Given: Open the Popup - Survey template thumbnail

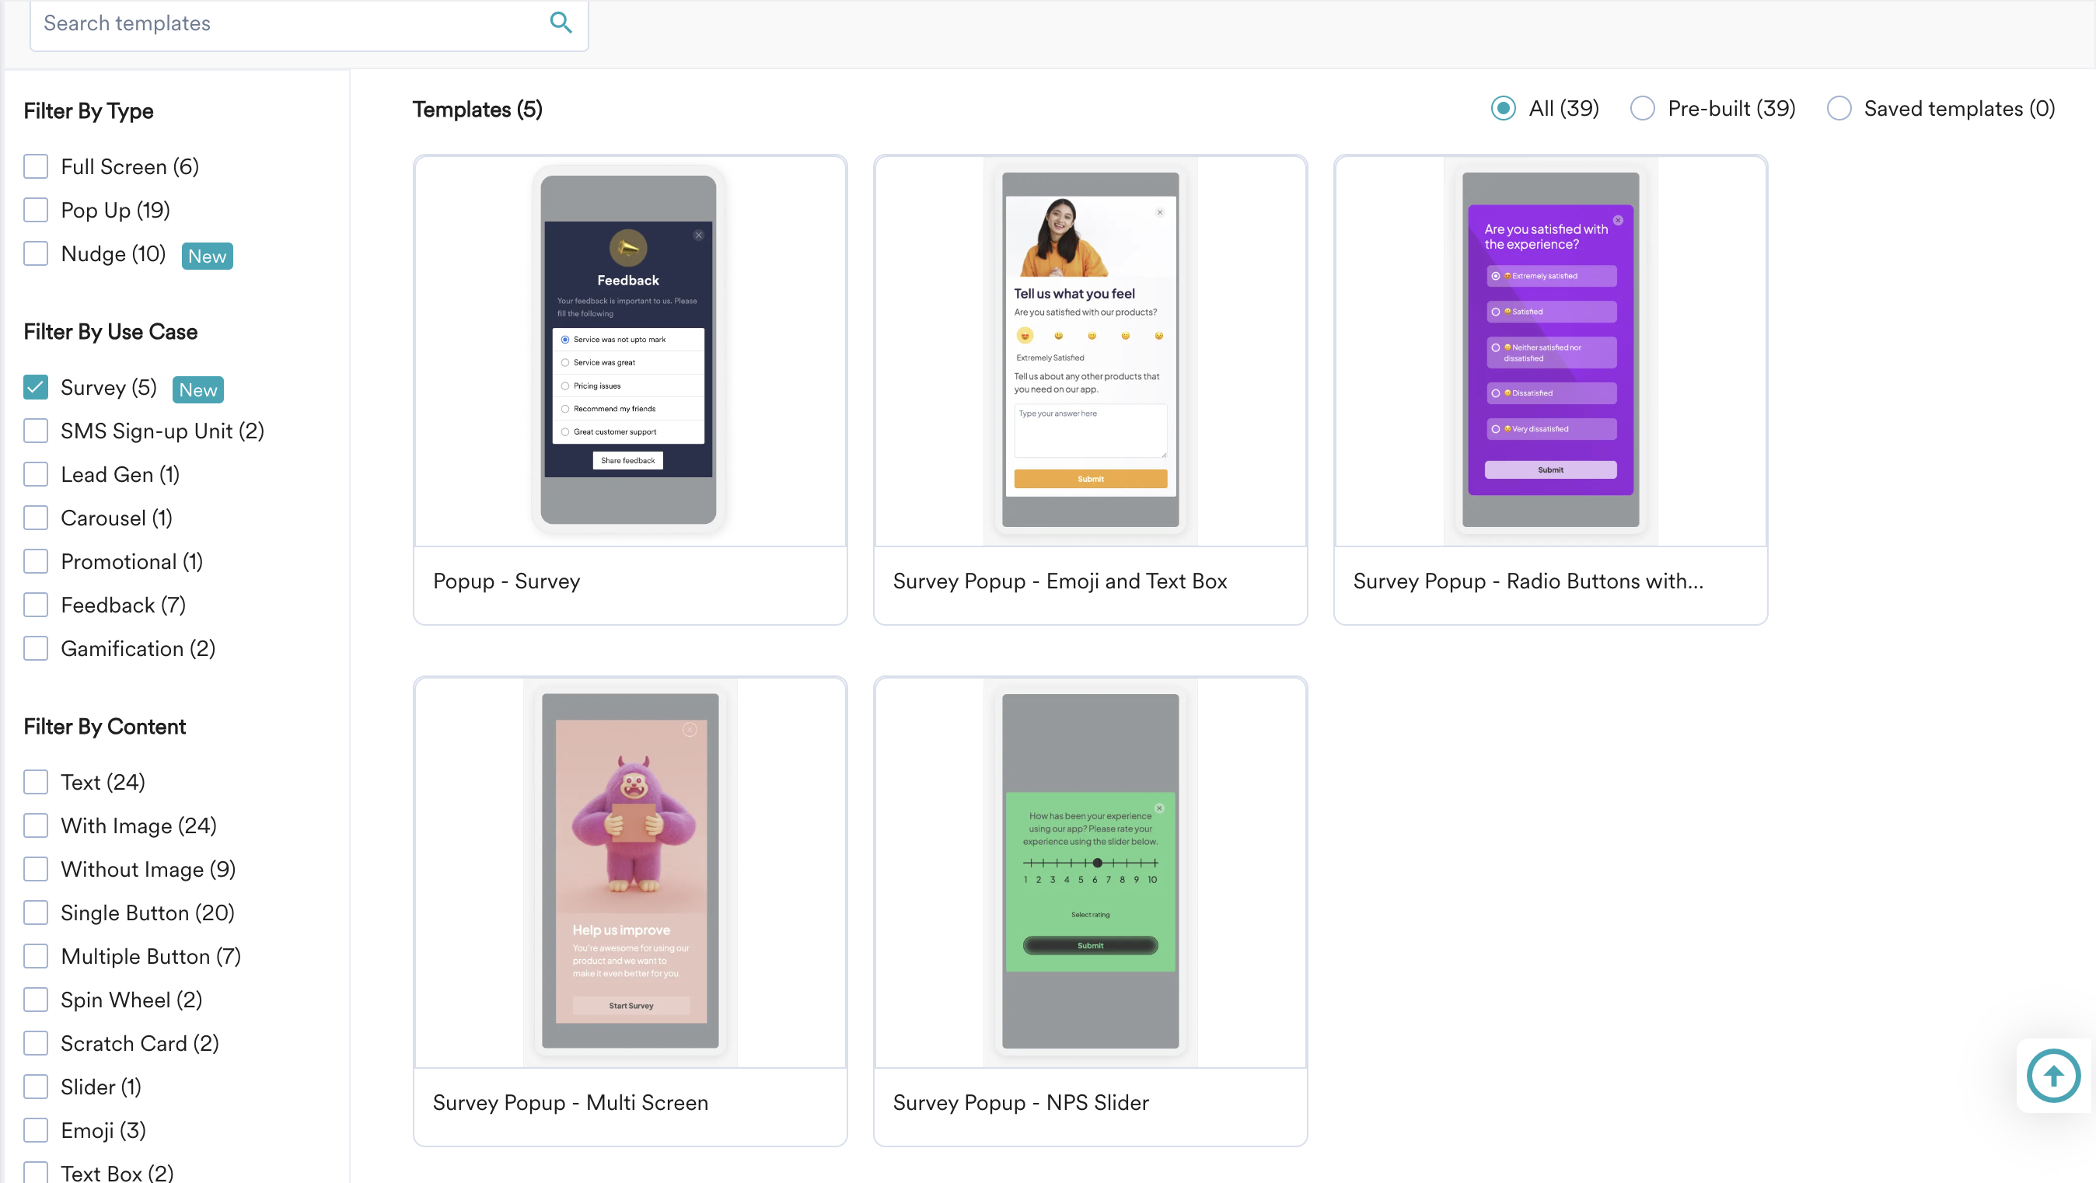Looking at the screenshot, I should click(629, 350).
